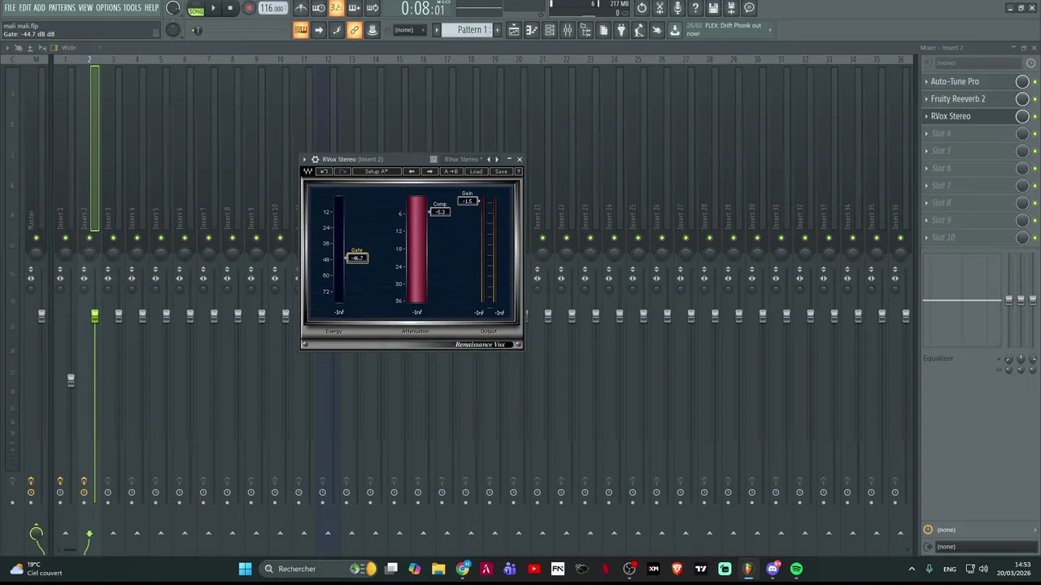Click the render as audio file icon
Image resolution: width=1041 pixels, height=585 pixels.
731,8
